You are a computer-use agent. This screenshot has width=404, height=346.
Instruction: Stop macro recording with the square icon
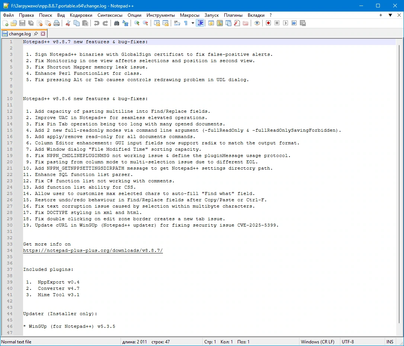[x=277, y=23]
